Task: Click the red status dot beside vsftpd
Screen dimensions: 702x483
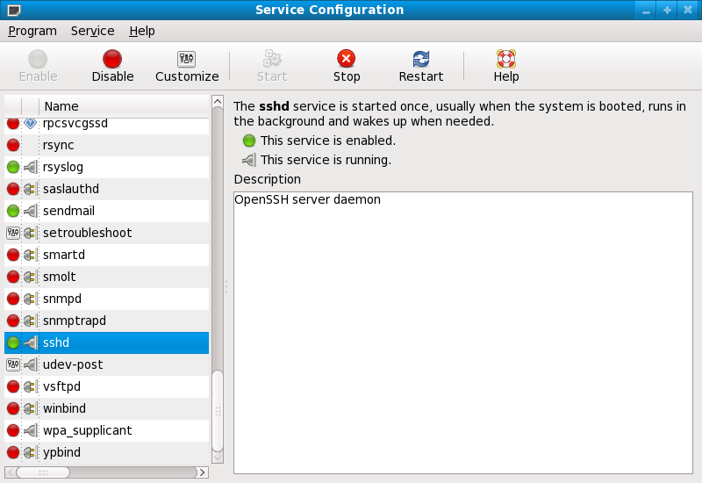Action: 13,386
